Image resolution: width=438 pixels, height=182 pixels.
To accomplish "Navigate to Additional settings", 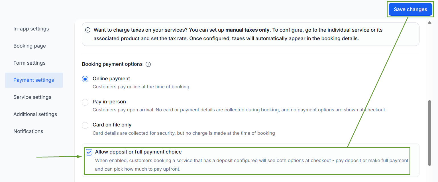I will coord(35,114).
